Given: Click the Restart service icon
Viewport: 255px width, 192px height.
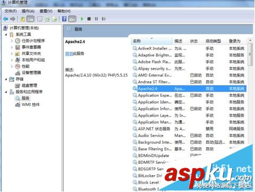Looking at the screenshot, I should coord(104,19).
